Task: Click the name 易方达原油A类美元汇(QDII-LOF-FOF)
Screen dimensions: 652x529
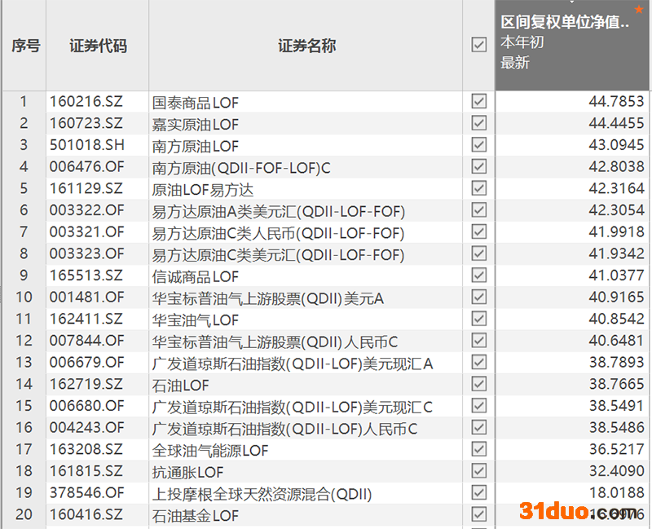Action: (278, 212)
